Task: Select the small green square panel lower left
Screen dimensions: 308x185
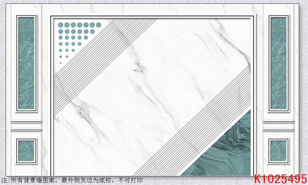Action: [x=26, y=151]
